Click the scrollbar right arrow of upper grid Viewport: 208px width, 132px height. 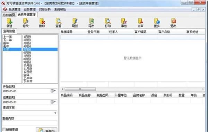click(x=203, y=89)
